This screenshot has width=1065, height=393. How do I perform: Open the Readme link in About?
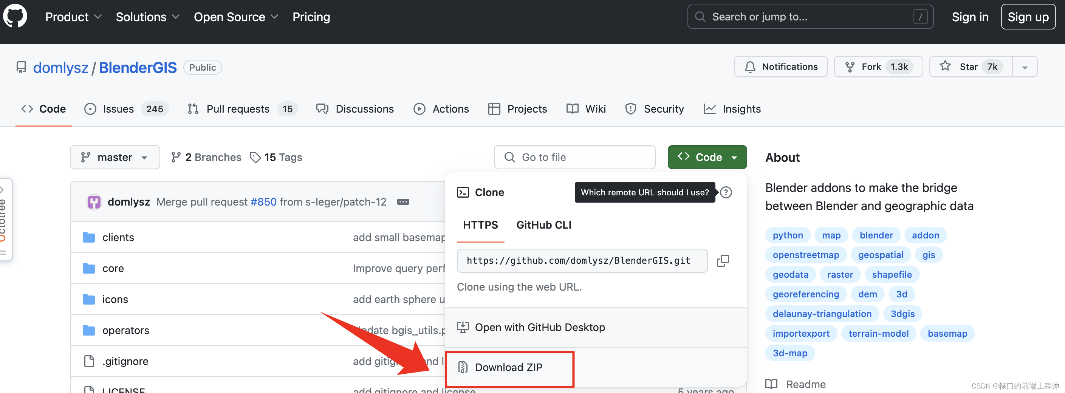805,384
